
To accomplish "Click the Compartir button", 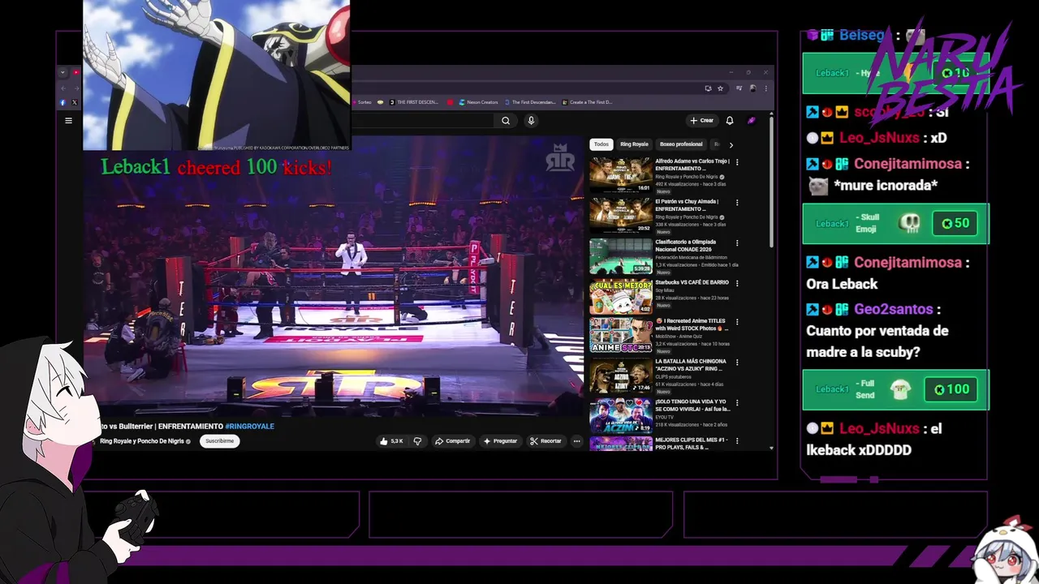I will [x=452, y=441].
